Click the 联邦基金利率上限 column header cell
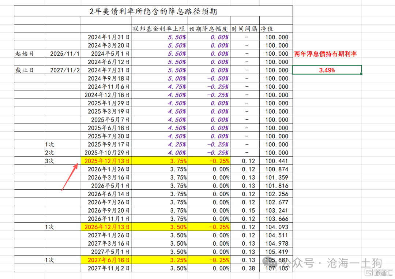Viewport: 395px width, 279px height. coord(159,29)
